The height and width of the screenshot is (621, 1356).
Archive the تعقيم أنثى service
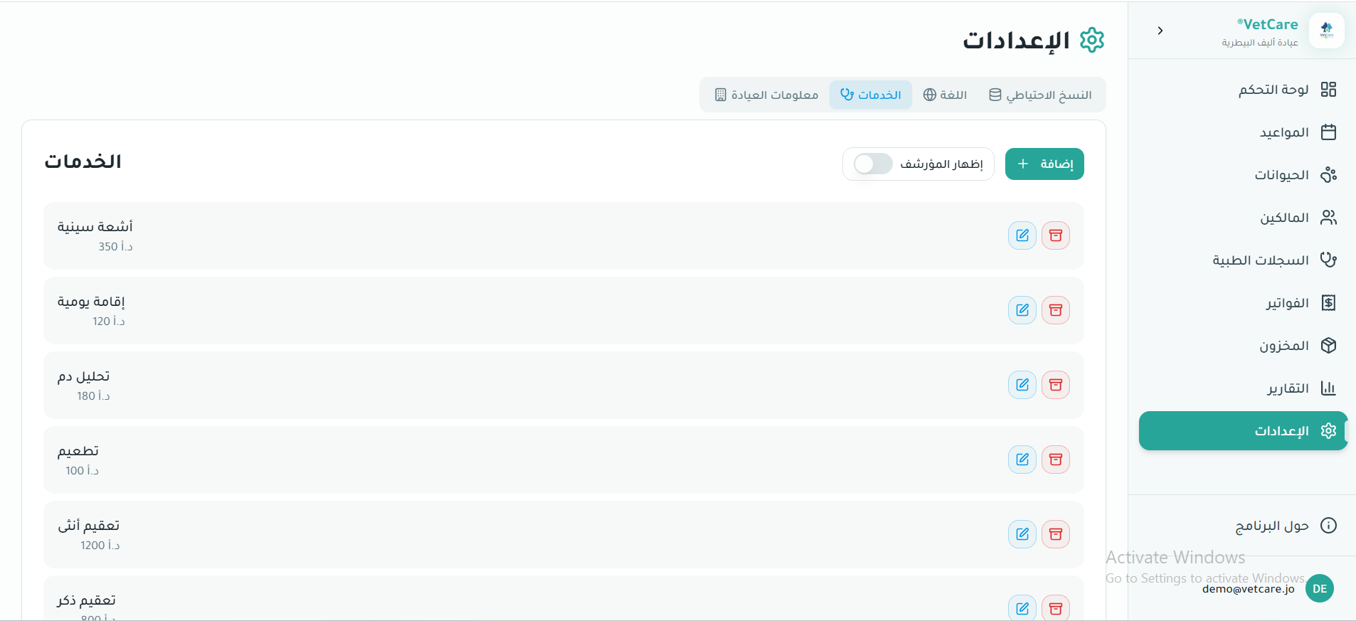click(x=1056, y=534)
